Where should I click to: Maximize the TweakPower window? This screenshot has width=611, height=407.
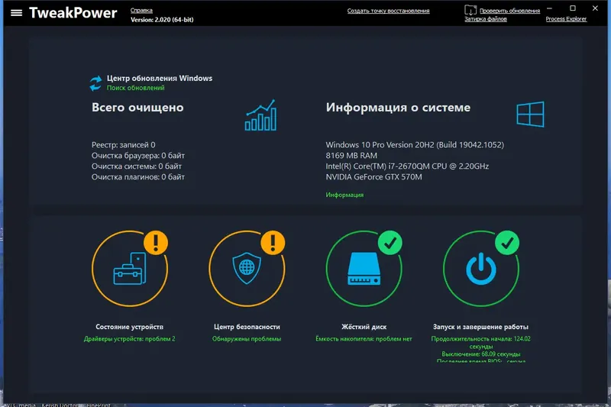[x=572, y=8]
